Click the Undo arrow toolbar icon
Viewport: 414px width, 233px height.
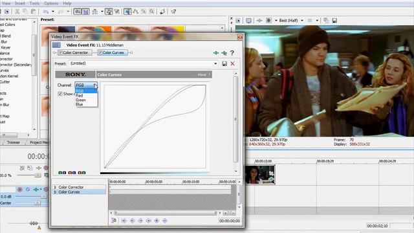click(x=46, y=12)
